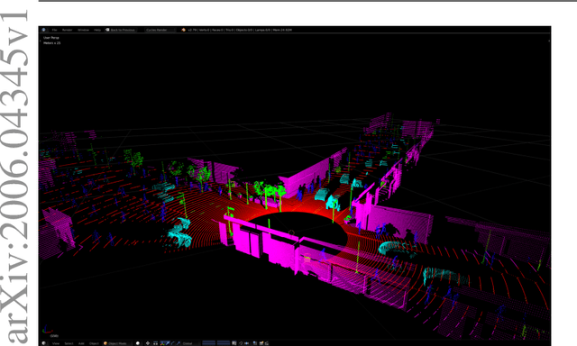The width and height of the screenshot is (577, 346).
Task: Open the Global transform orientation dropdown
Action: [x=190, y=343]
